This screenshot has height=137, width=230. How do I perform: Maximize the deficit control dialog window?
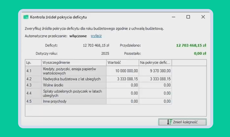[188, 17]
